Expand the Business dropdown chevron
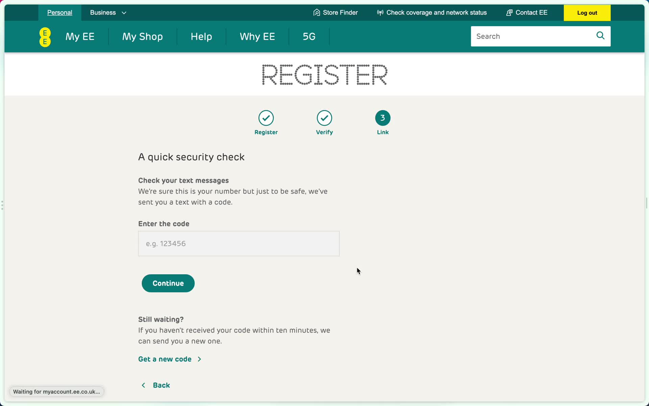 [x=124, y=13]
